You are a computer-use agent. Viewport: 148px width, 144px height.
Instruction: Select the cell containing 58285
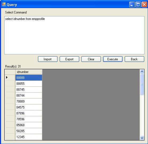coord(29,131)
